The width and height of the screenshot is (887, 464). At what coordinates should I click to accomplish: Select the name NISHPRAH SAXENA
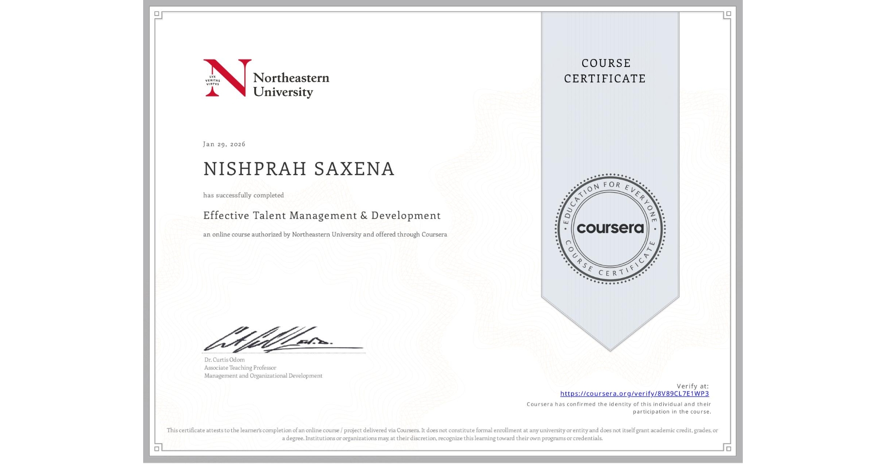coord(299,169)
